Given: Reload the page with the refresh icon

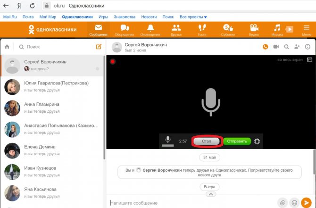Looking at the screenshot, I should coord(32,6).
